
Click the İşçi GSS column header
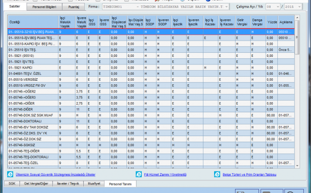tap(92, 22)
